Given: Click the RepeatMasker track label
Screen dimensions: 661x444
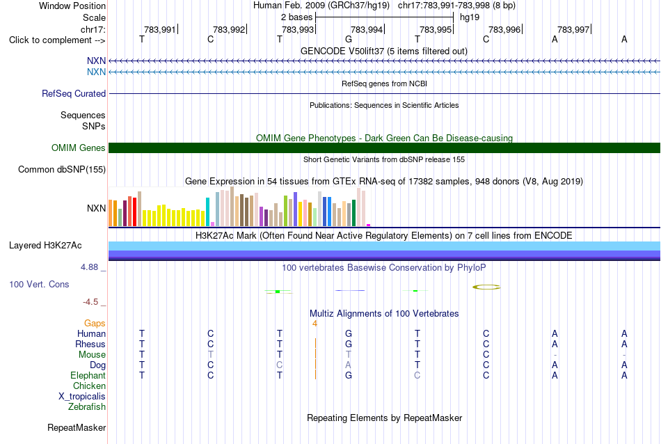Looking at the screenshot, I should [77, 427].
